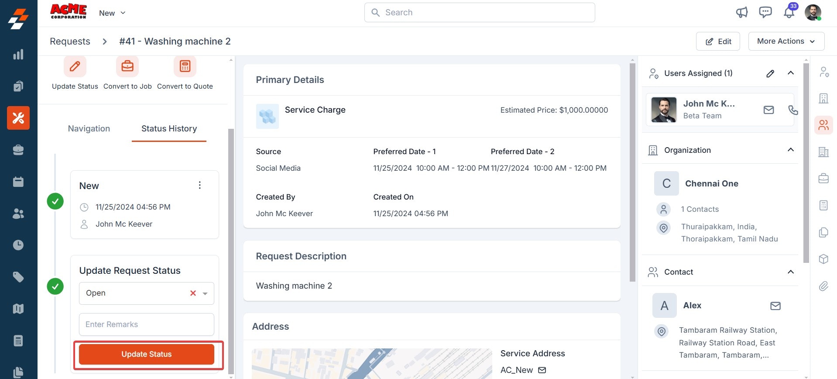The height and width of the screenshot is (379, 837).
Task: Click the center details vertical scrollbar
Action: (x=632, y=172)
